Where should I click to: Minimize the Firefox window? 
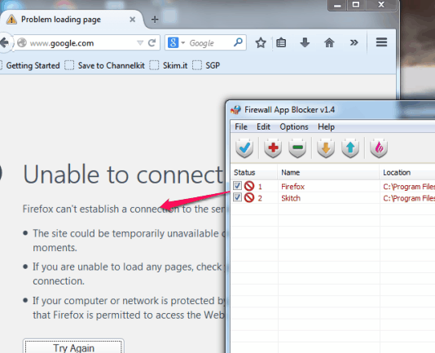point(337,5)
